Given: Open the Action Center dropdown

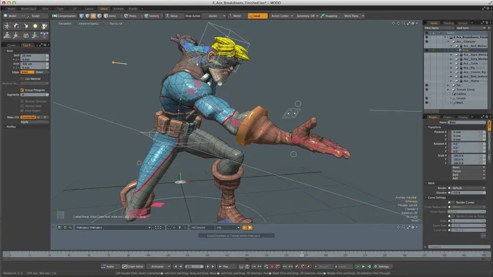Looking at the screenshot, I should pos(282,16).
